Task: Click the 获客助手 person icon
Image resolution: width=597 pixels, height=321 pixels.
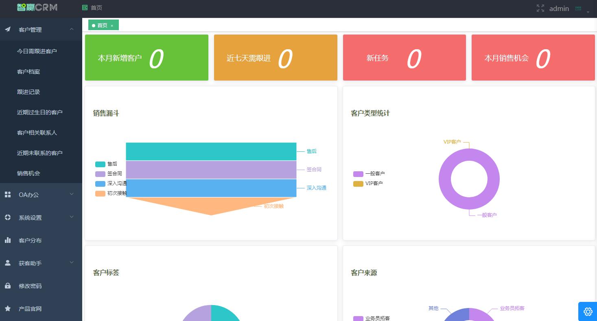Action: point(8,263)
